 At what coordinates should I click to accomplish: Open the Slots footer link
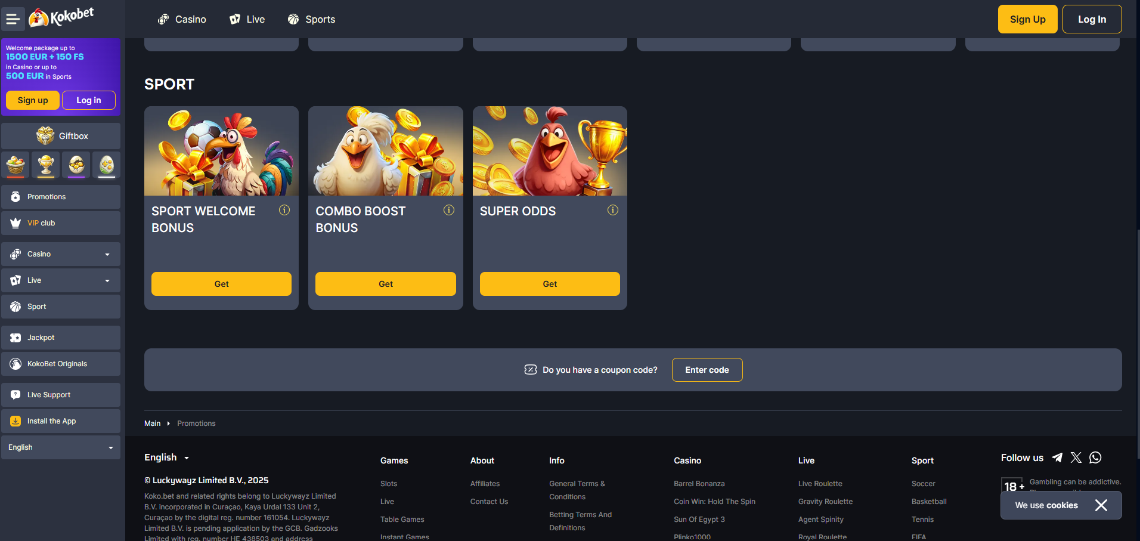389,484
